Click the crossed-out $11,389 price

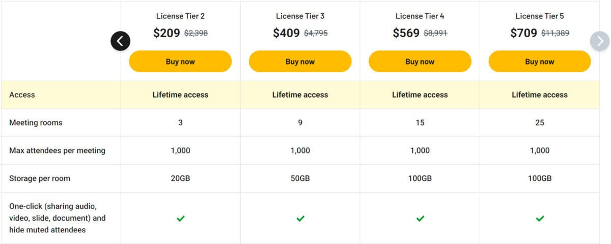click(x=555, y=34)
